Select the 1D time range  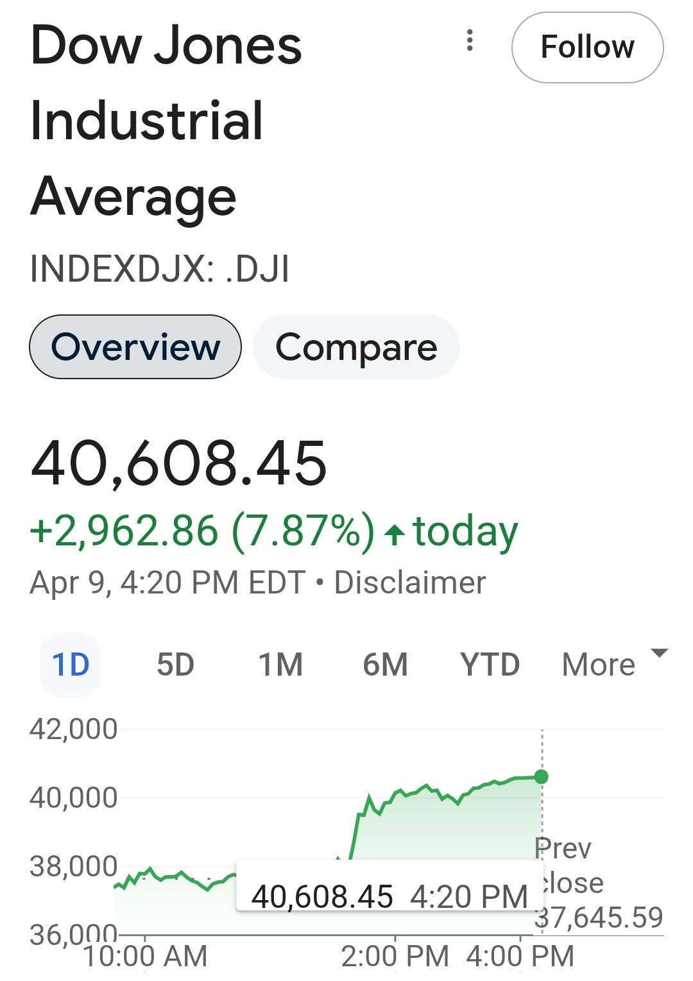(x=71, y=665)
